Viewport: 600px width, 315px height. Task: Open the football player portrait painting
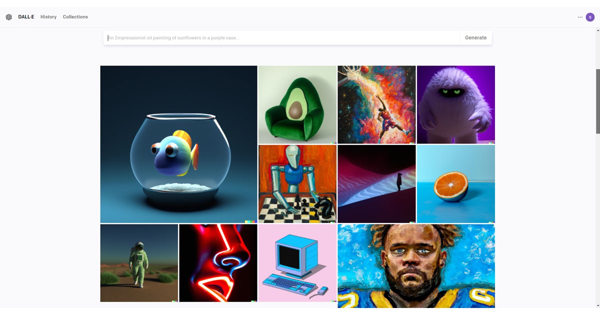[416, 266]
